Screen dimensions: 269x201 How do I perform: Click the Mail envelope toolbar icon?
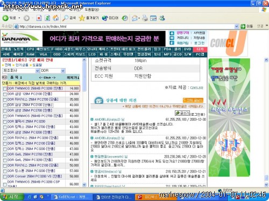pyautogui.click(x=134, y=18)
